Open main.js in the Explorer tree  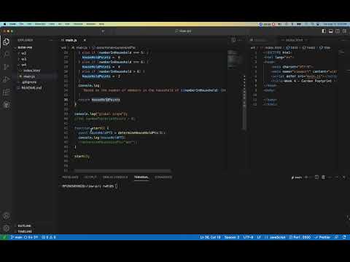[29, 76]
